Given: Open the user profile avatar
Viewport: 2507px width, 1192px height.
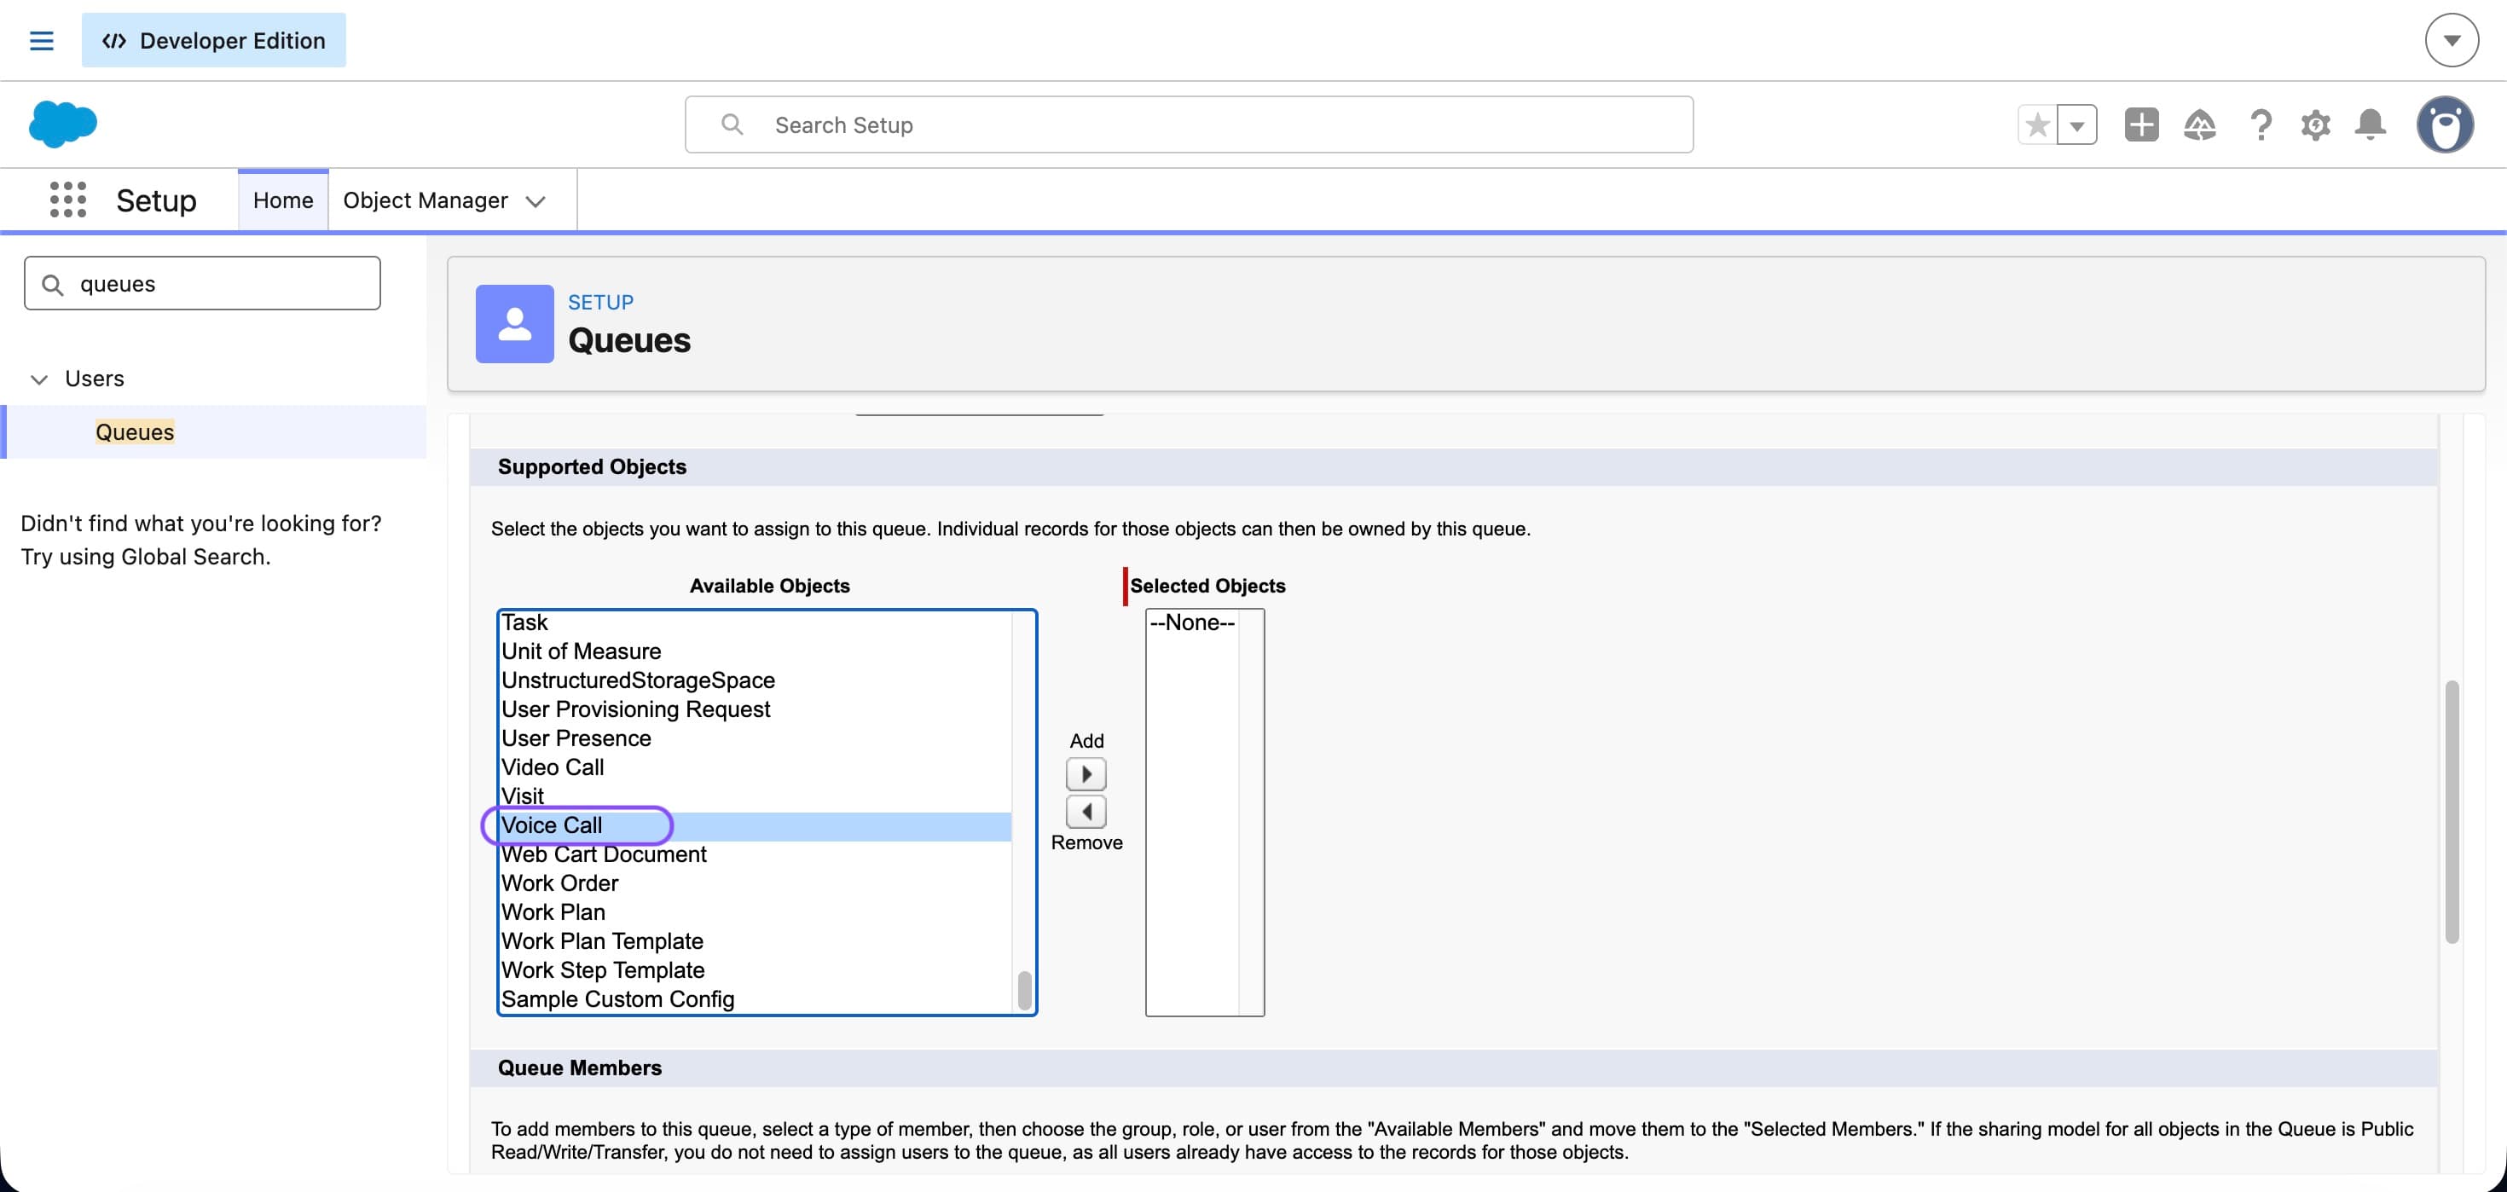Looking at the screenshot, I should click(2445, 124).
